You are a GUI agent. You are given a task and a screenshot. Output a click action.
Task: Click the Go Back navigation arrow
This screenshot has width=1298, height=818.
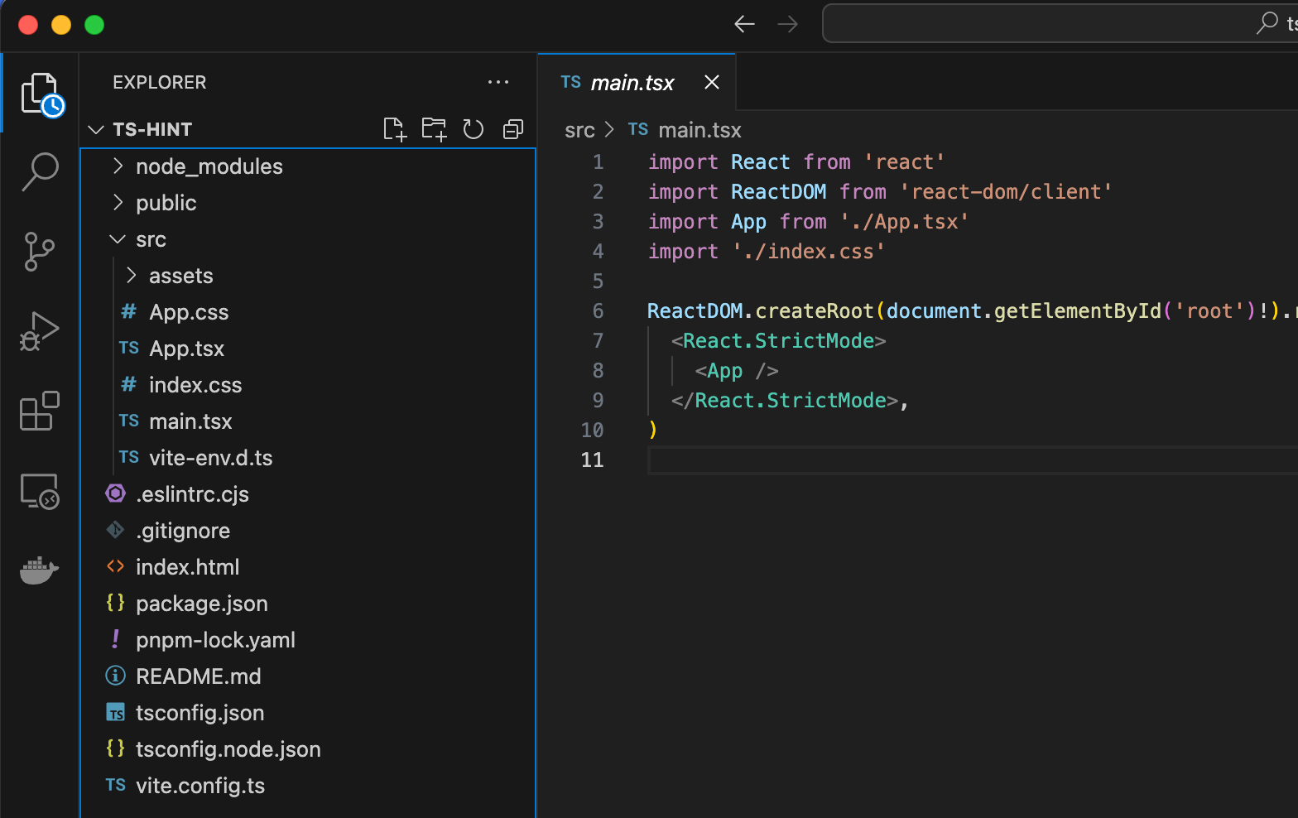tap(744, 24)
